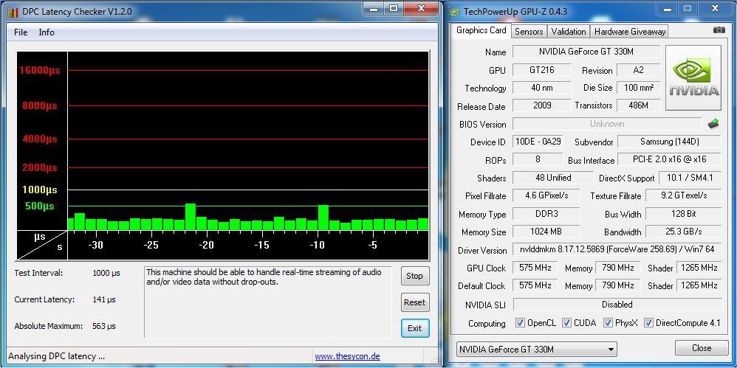737x368 pixels.
Task: Click the Bus Width field 128 Bit
Action: pyautogui.click(x=683, y=214)
